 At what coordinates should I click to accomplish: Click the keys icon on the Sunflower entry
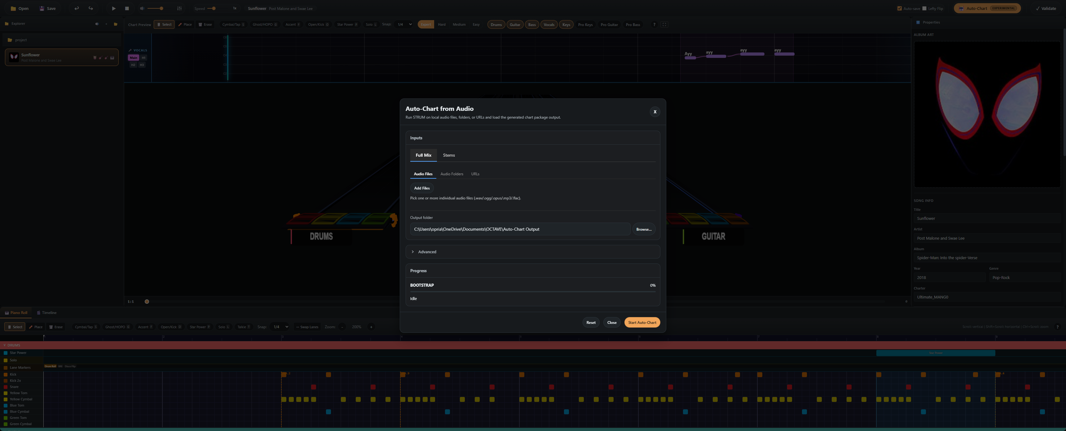coord(112,58)
